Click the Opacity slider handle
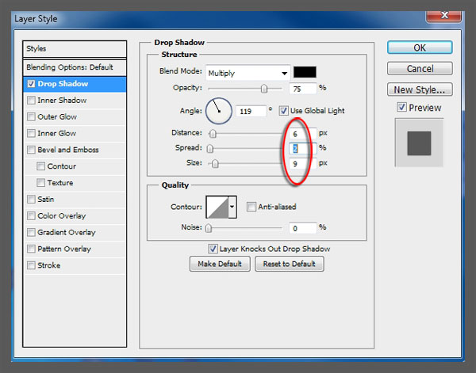Screen dimensions: 476x373 click(x=264, y=89)
